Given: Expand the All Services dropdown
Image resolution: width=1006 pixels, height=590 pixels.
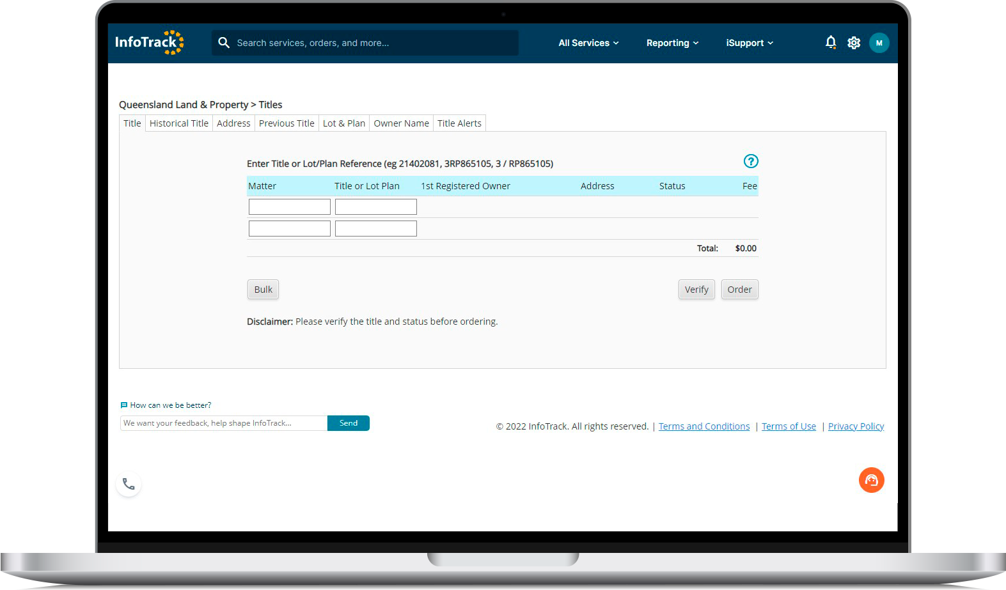Looking at the screenshot, I should 588,43.
